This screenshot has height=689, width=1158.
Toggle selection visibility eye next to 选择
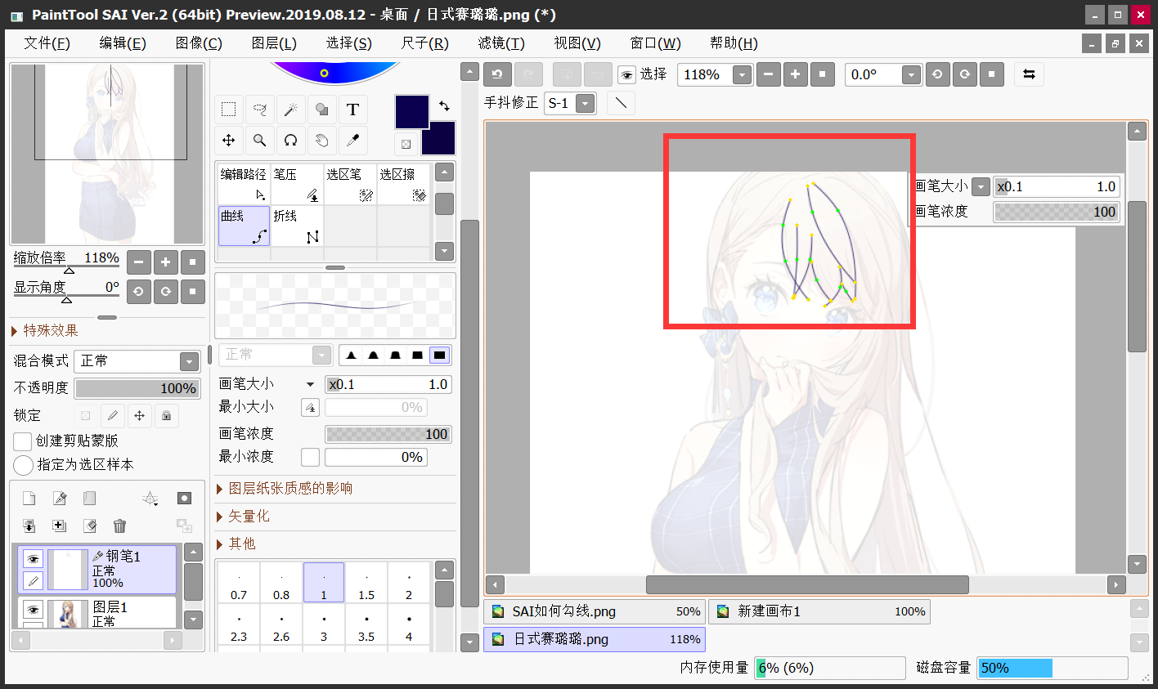coord(626,75)
